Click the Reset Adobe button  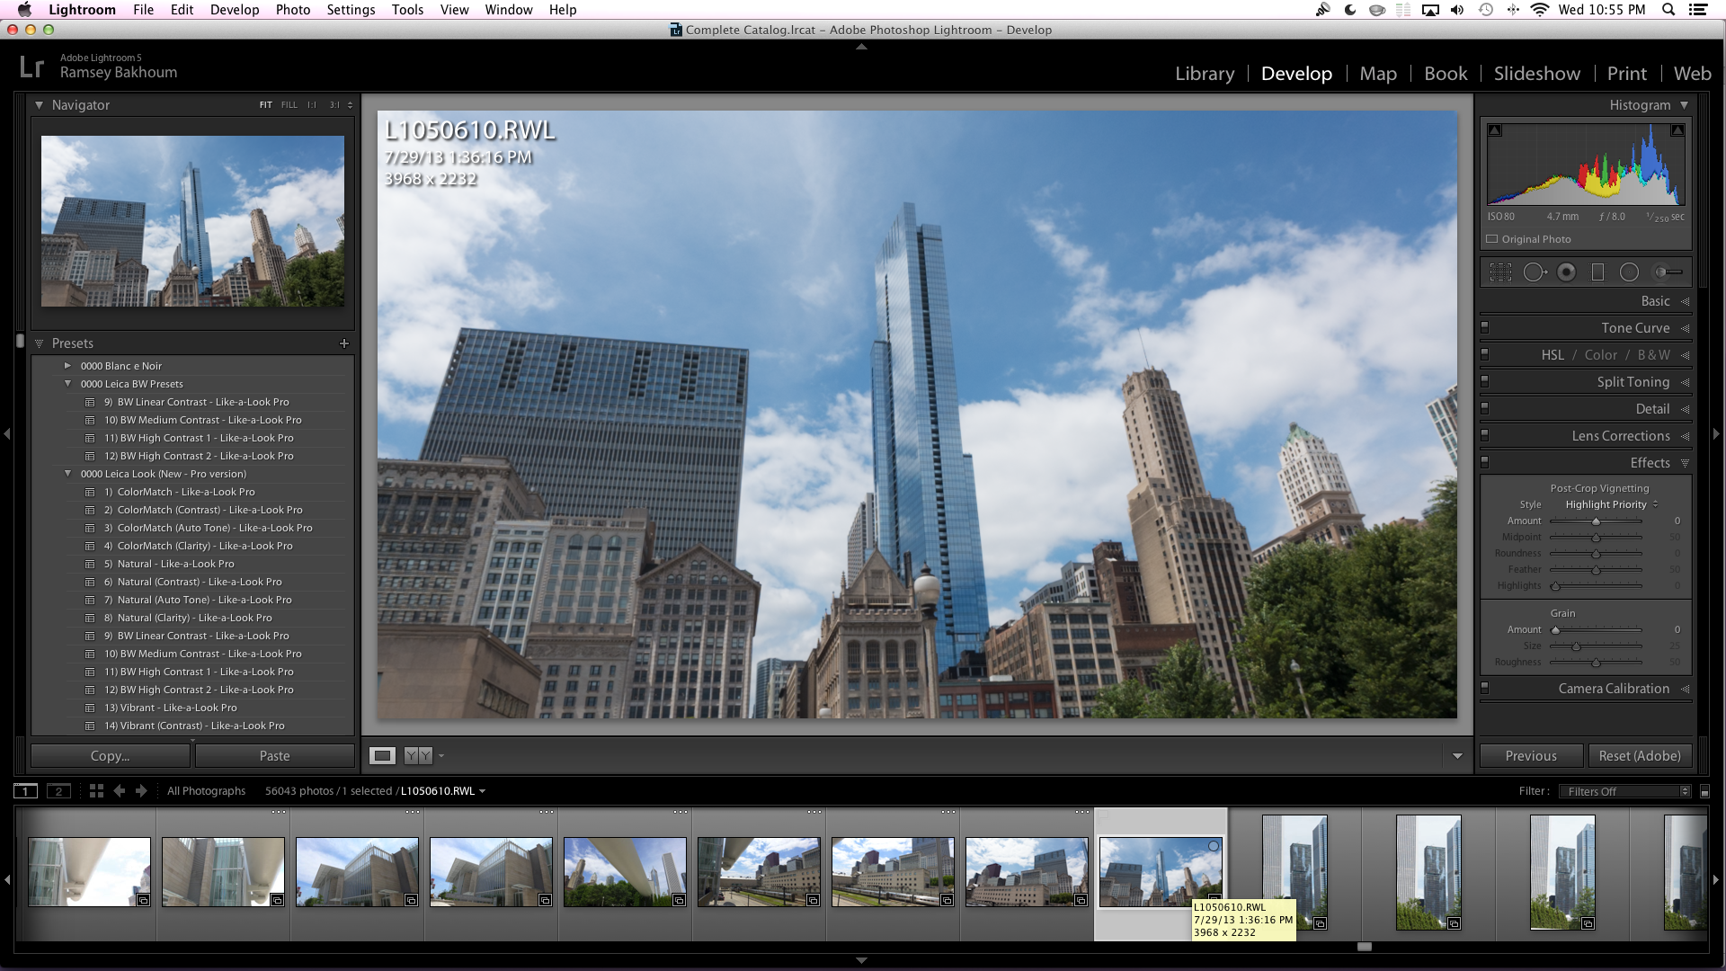tap(1640, 755)
